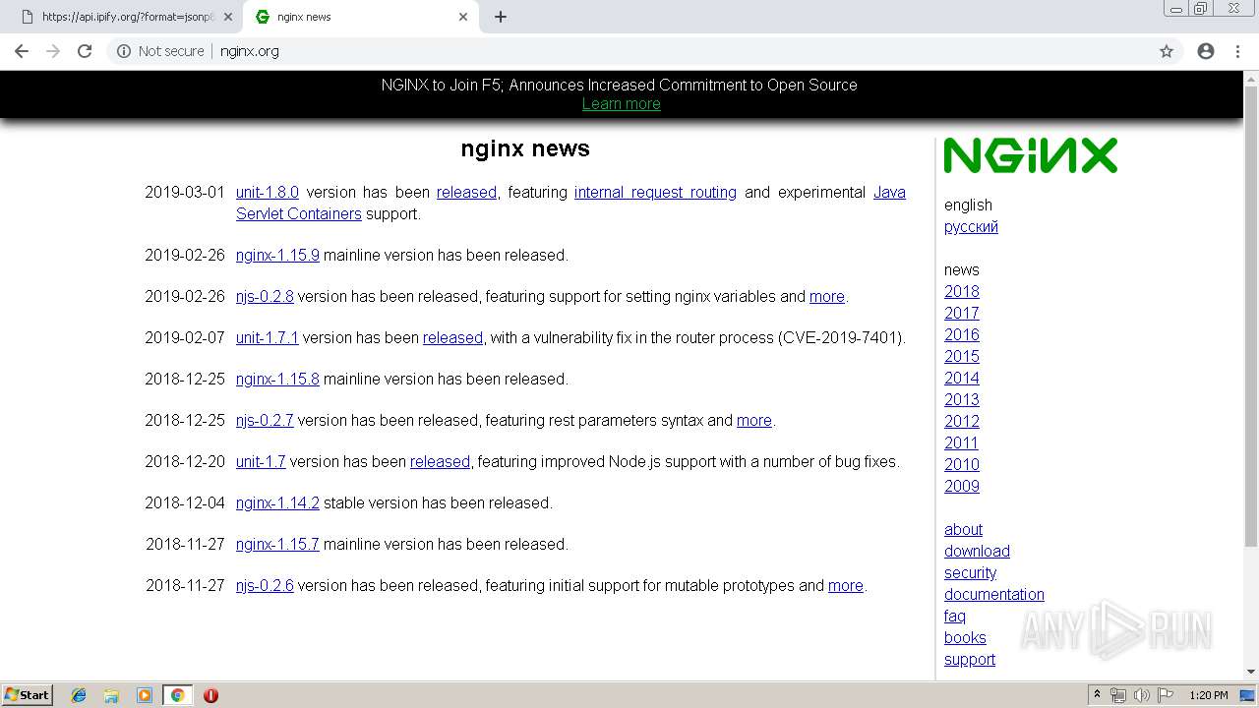1259x708 pixels.
Task: Open the volume control in system tray
Action: pos(1141,695)
